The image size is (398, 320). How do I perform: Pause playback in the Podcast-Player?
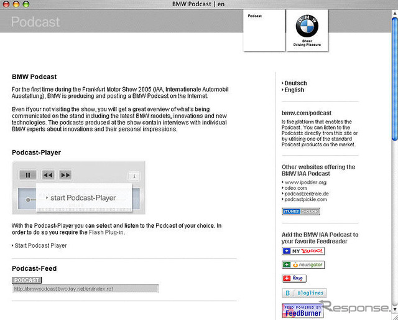tap(28, 175)
